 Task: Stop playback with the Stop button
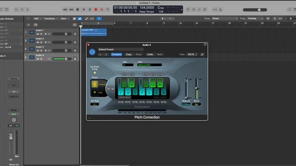78,10
